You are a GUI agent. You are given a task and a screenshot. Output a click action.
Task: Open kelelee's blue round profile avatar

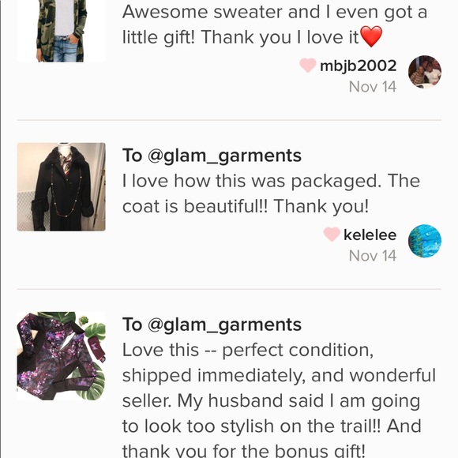(424, 241)
